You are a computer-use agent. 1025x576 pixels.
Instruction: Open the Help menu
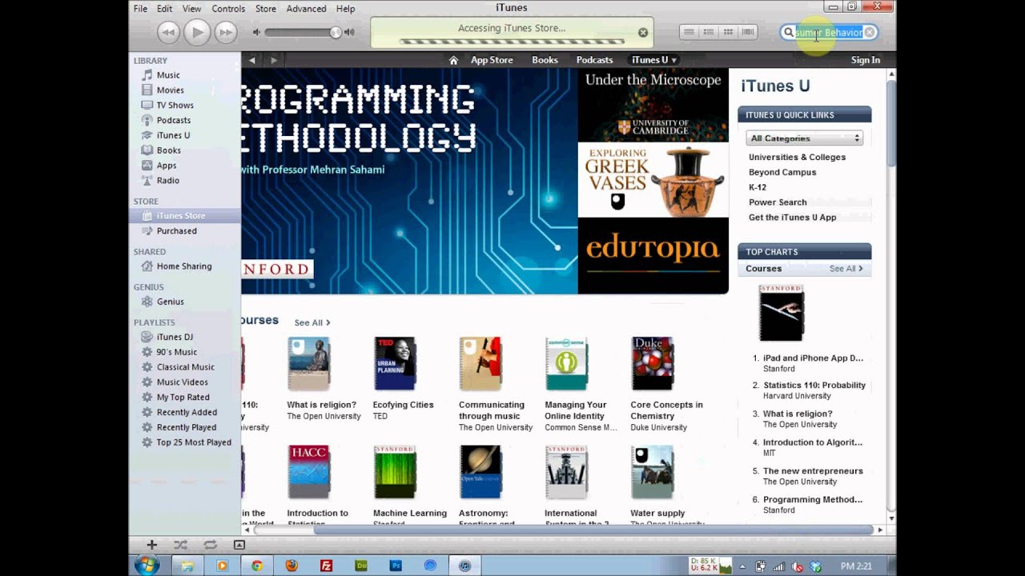[x=345, y=9]
